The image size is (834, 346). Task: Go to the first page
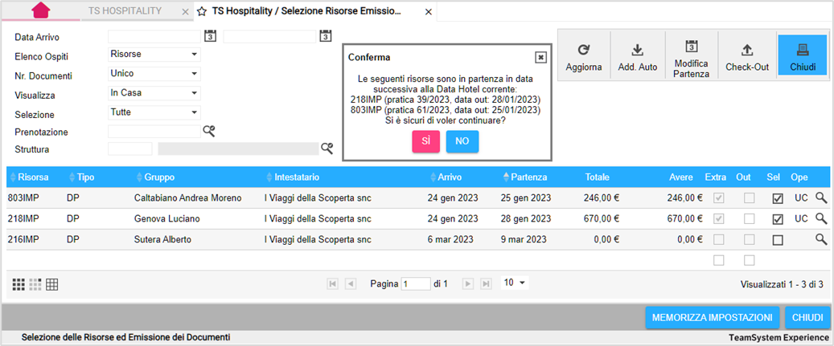click(x=332, y=284)
